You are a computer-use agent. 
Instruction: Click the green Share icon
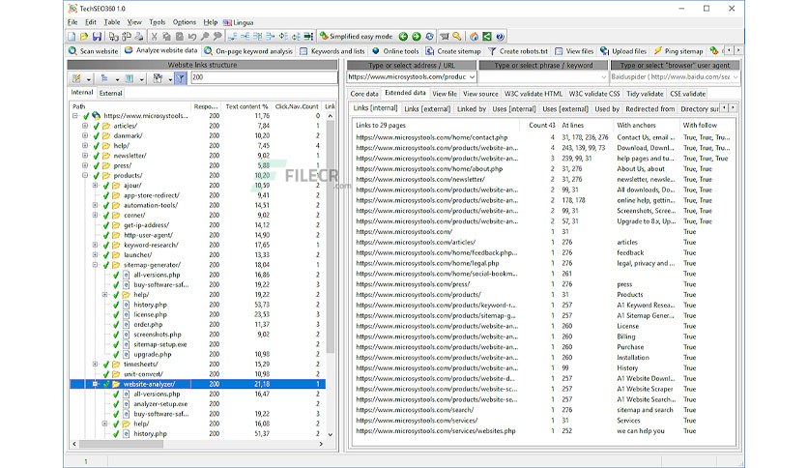[487, 37]
